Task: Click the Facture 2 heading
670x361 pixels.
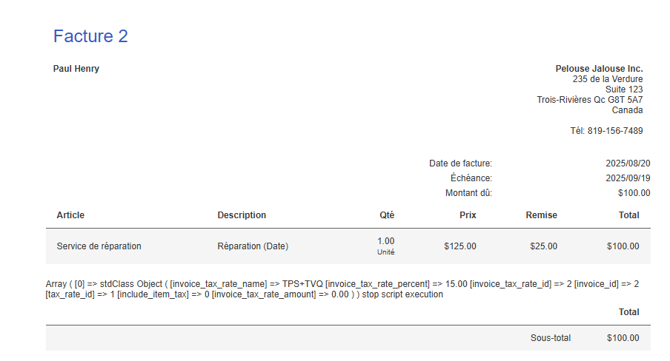Action: (90, 36)
